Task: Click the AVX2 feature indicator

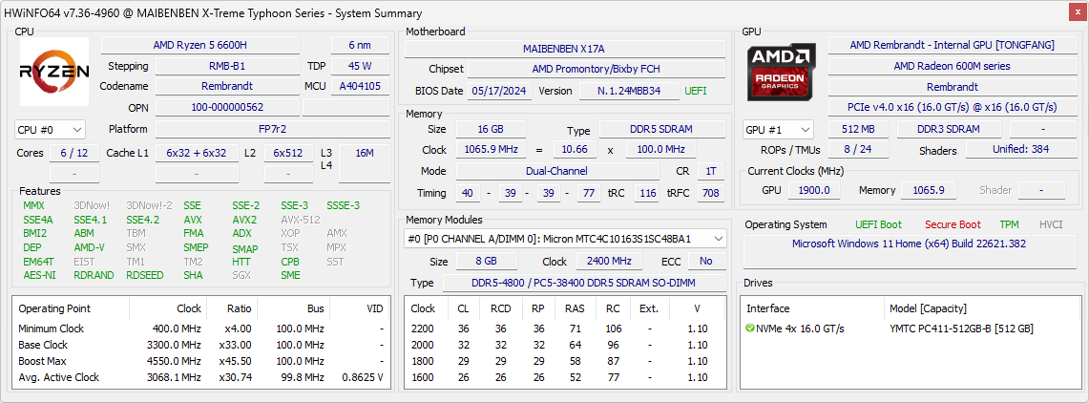Action: pyautogui.click(x=244, y=220)
